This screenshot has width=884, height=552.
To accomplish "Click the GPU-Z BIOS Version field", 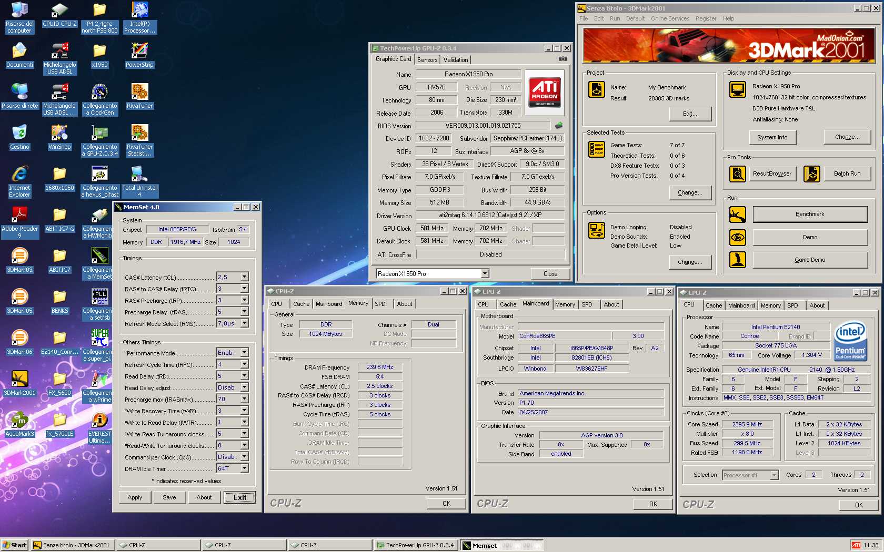I will (x=483, y=126).
